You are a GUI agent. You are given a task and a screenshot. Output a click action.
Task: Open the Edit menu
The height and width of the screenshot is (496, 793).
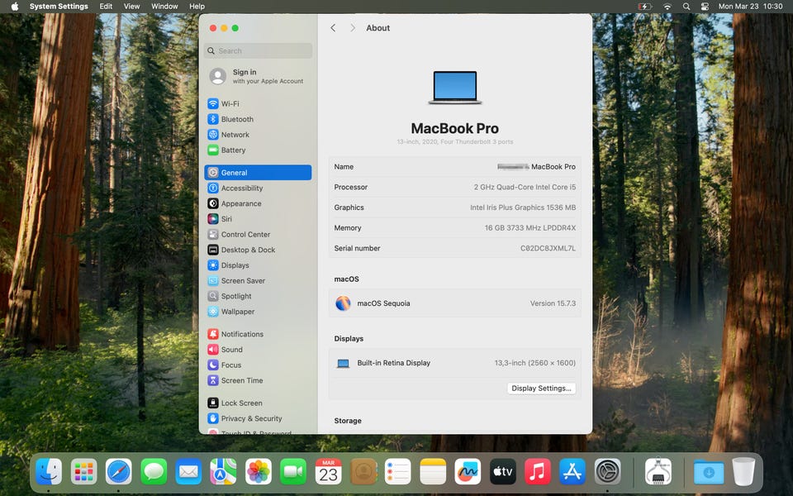[106, 7]
